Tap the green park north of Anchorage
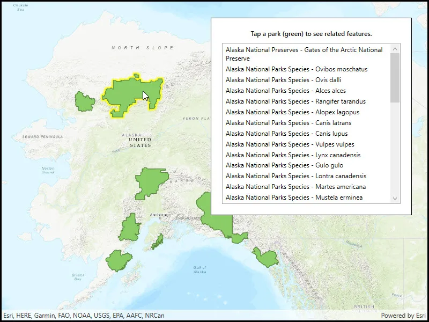Viewport: 429px width, 322px height. coord(151,182)
